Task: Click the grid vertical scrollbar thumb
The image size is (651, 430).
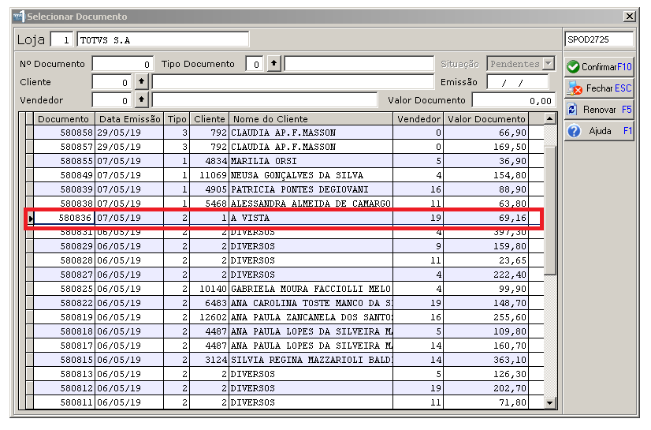Action: (x=549, y=210)
